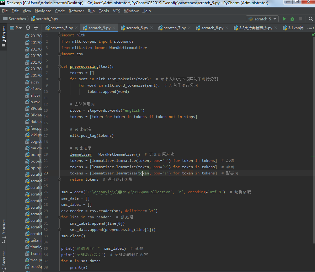Screen dimensions: 315x272
Task: Toggle fold marker at return tokens line
Action: (x=59, y=179)
